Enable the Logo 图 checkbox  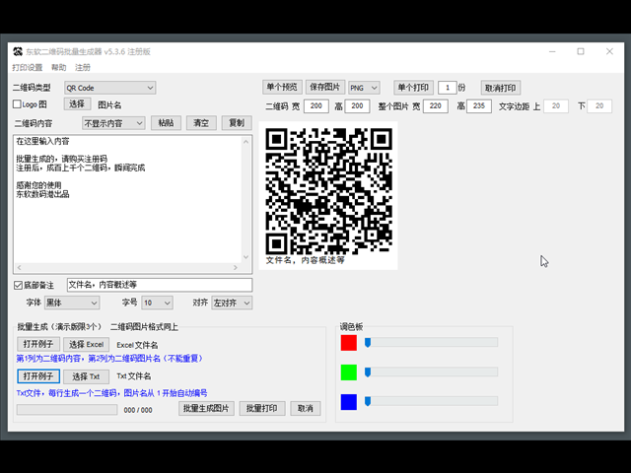[17, 104]
